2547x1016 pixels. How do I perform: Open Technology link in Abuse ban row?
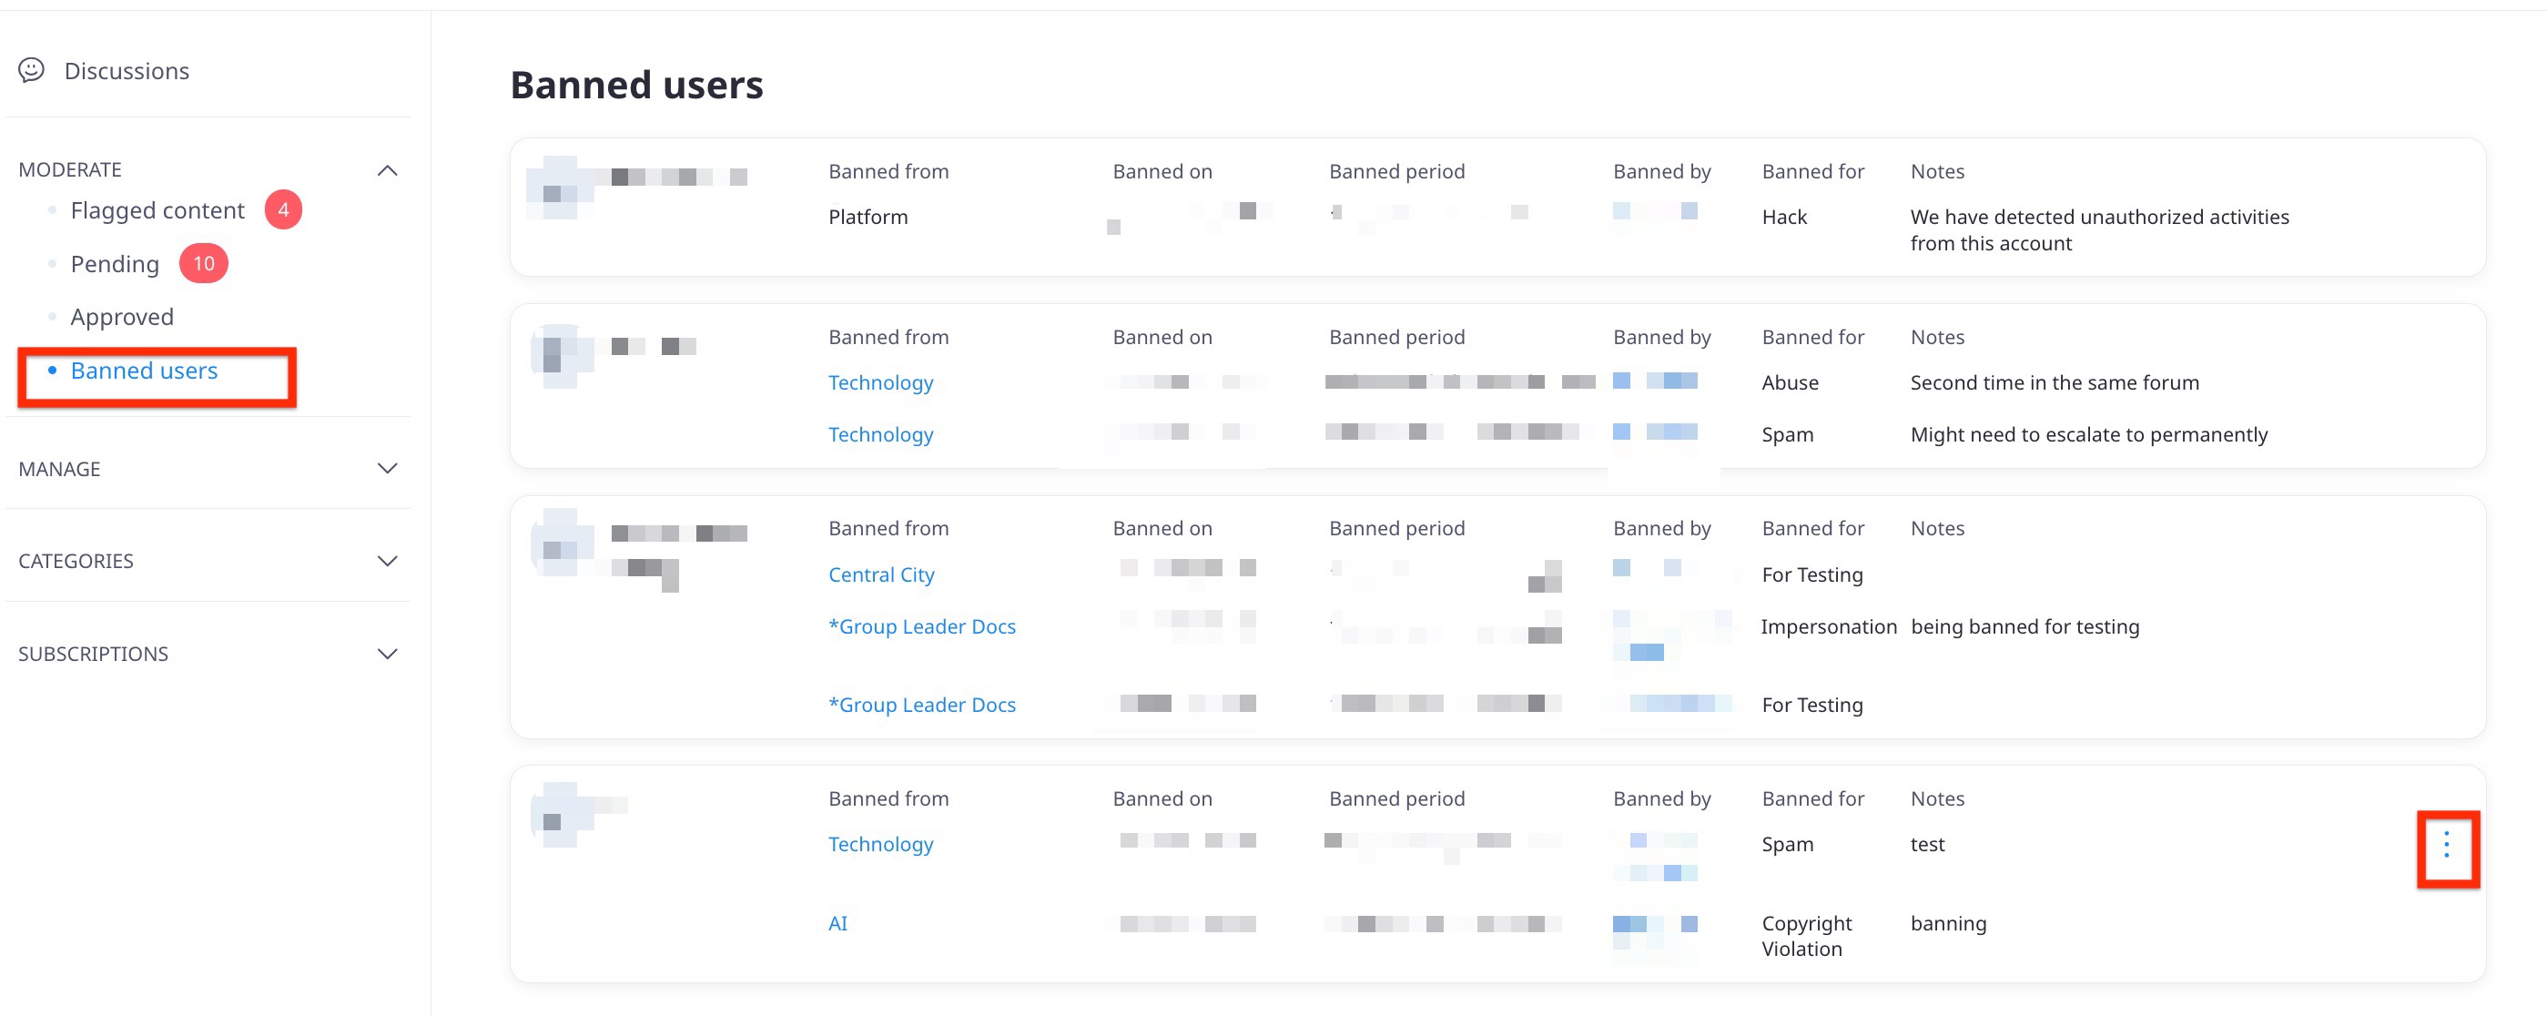point(880,383)
